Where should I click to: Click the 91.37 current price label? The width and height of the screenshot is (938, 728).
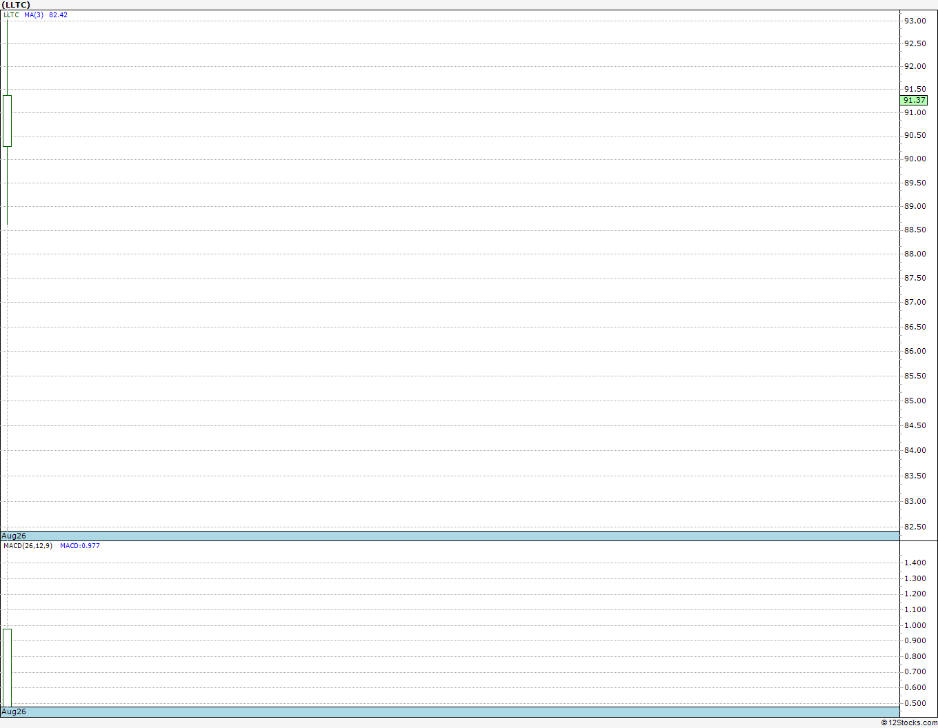[x=915, y=100]
